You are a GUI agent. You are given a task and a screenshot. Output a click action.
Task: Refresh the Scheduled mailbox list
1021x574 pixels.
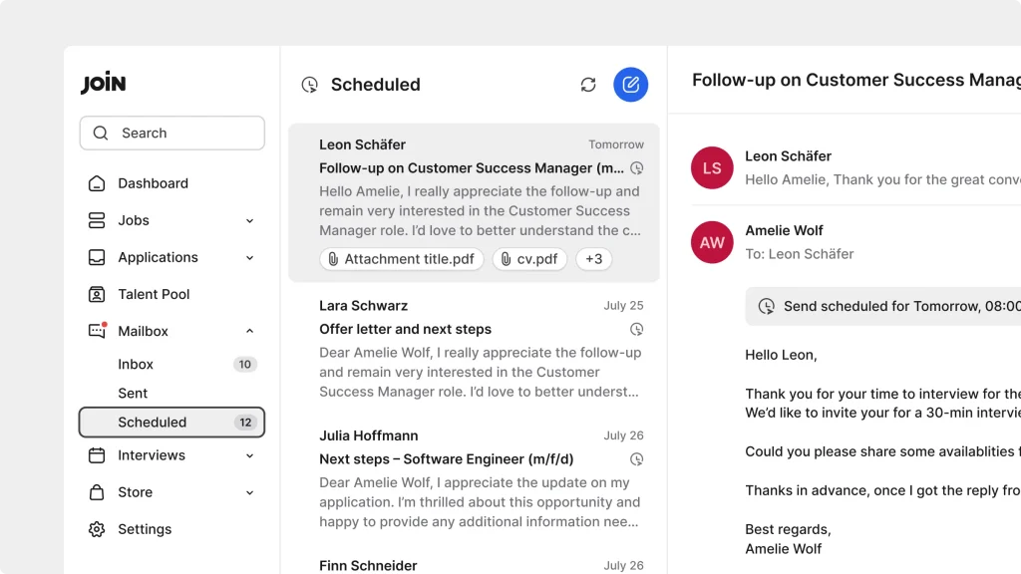[587, 85]
